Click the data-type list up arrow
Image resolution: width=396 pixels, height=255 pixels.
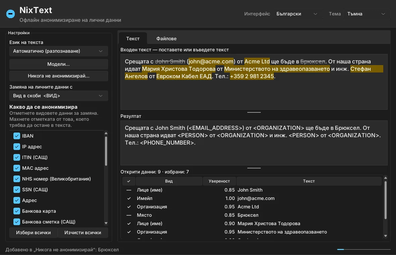point(106,133)
